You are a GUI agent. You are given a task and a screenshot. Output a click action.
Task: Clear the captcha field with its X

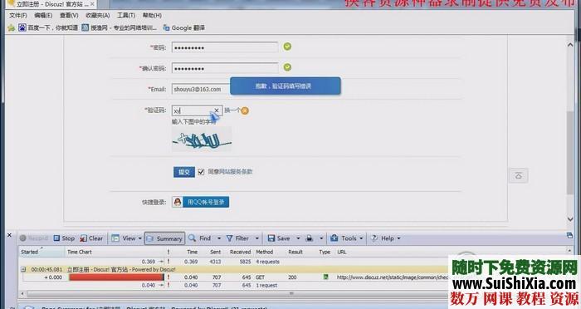[217, 110]
